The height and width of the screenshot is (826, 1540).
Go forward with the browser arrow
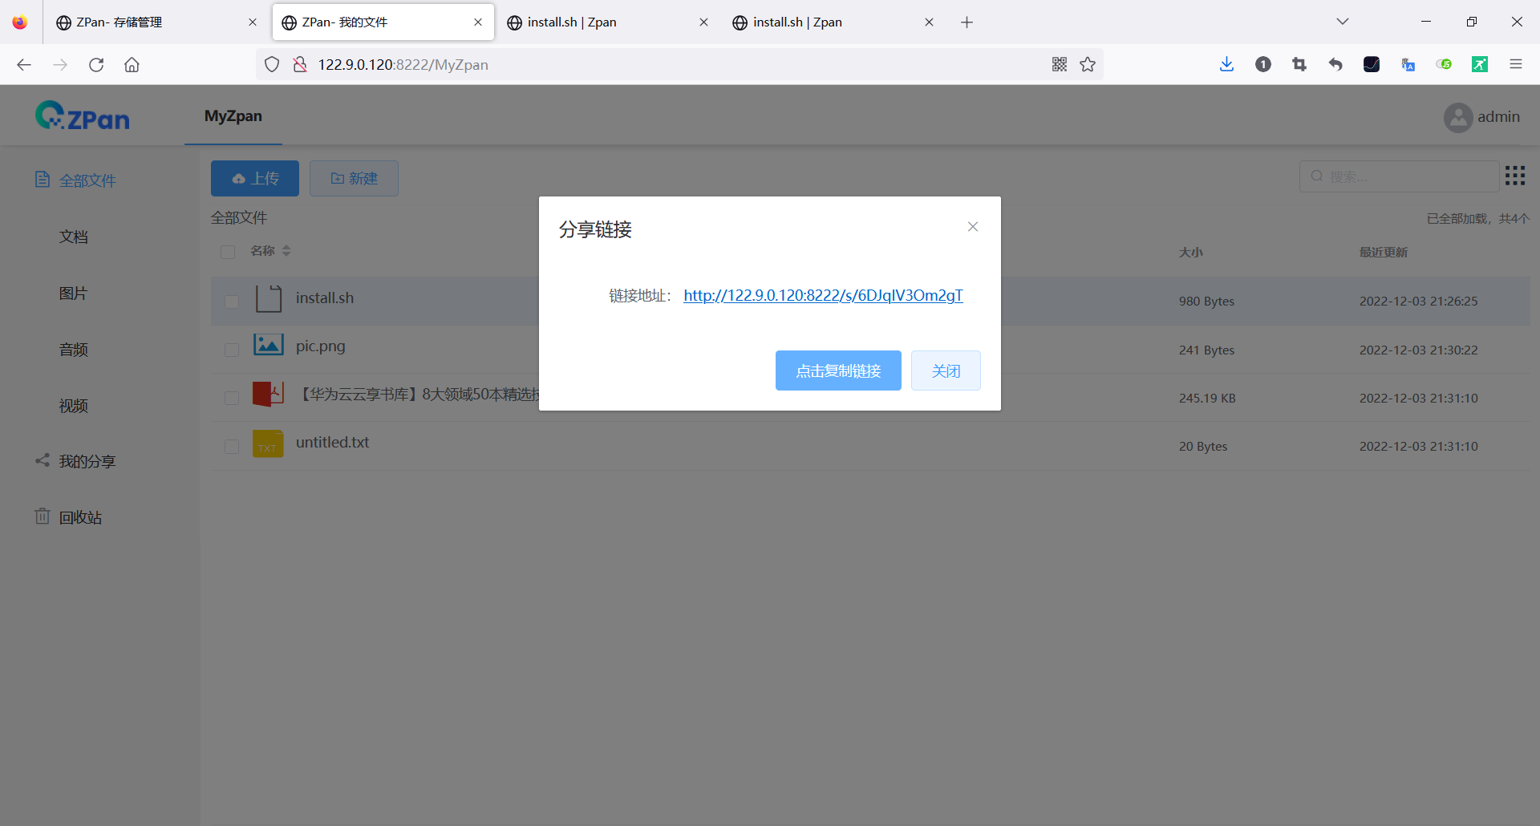(x=60, y=64)
